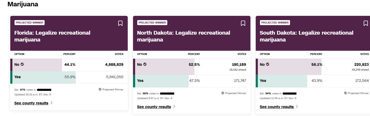Click the South Dakota measure title heading
This screenshot has width=370, height=116.
306,36
